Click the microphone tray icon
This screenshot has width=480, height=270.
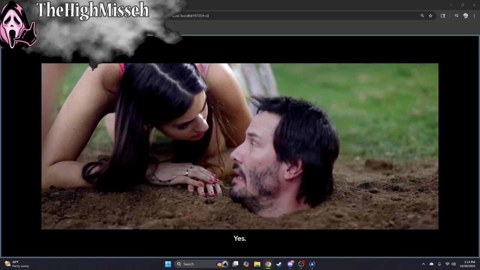tap(439, 264)
